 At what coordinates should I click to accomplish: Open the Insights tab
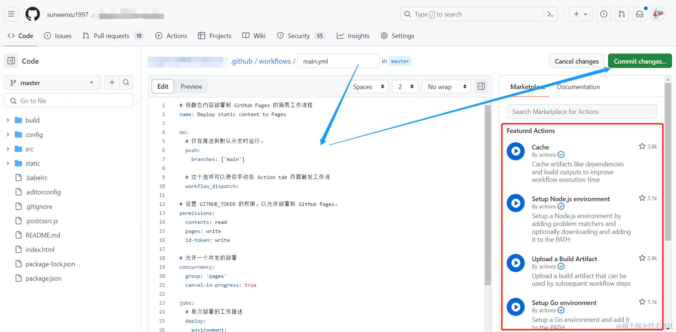[353, 36]
